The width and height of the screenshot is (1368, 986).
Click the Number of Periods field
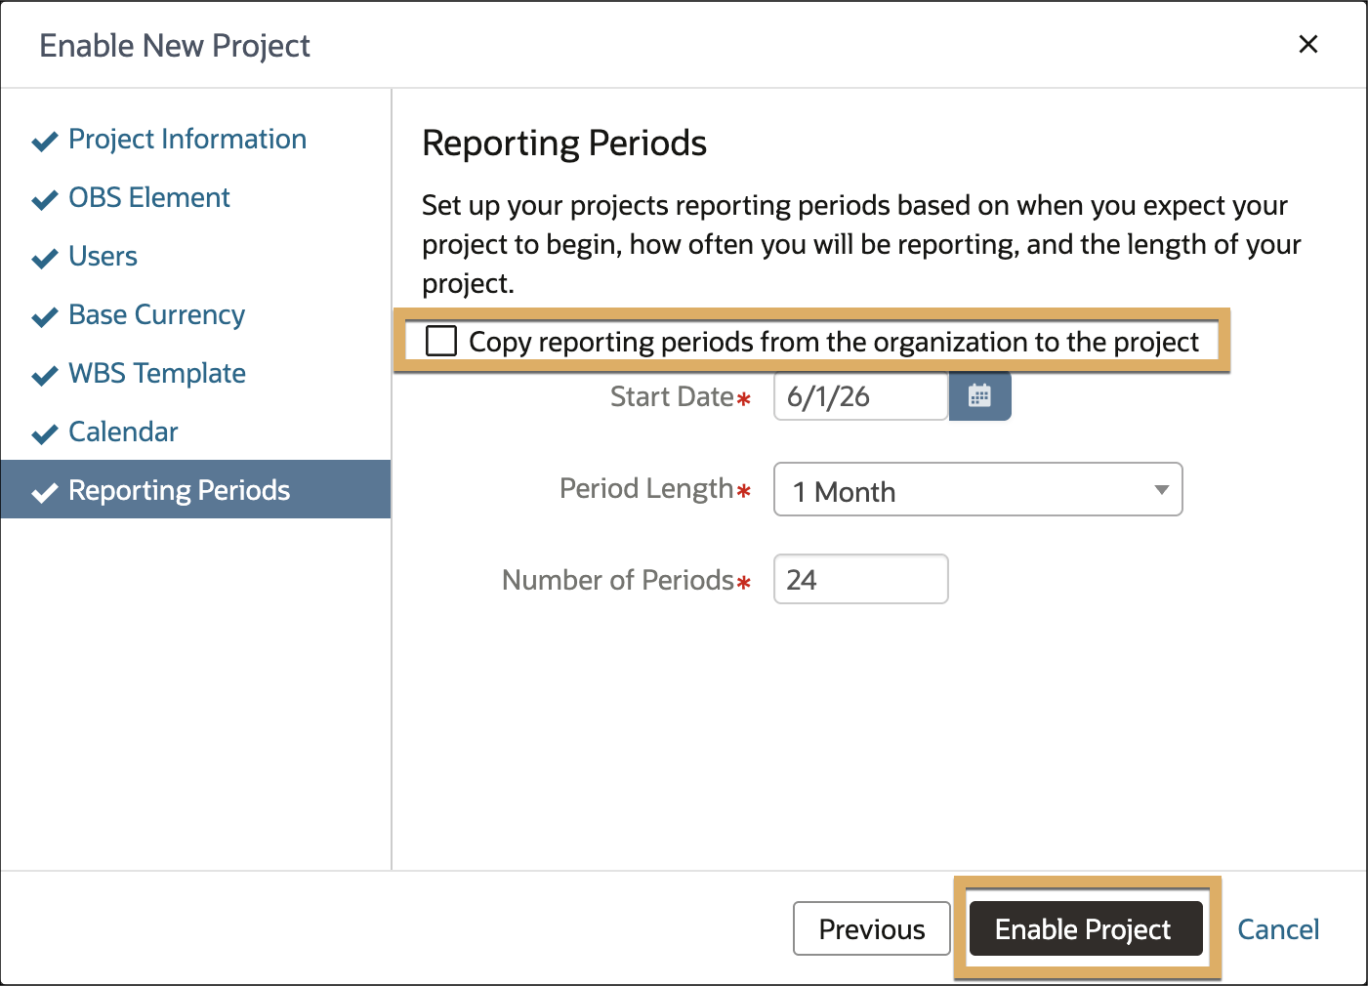pos(860,579)
